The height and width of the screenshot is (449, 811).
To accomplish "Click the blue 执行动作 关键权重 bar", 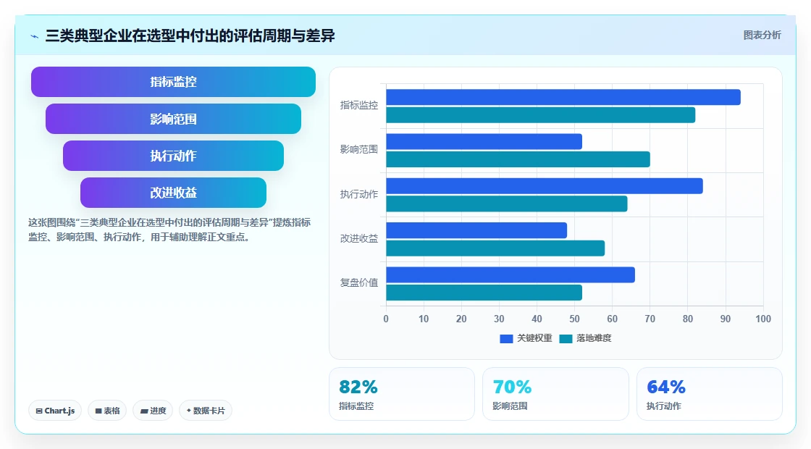I will click(545, 186).
